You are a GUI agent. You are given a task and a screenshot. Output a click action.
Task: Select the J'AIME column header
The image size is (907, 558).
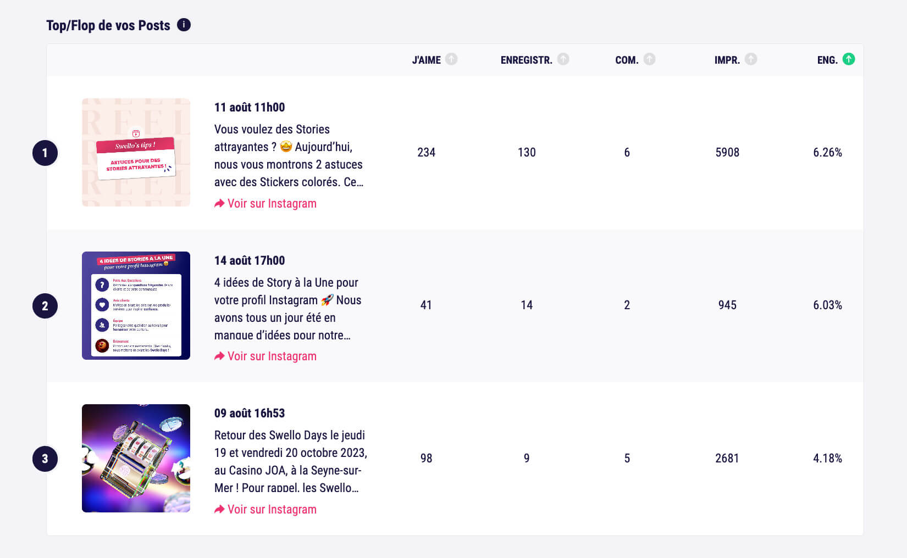coord(426,59)
